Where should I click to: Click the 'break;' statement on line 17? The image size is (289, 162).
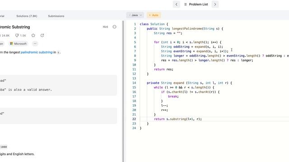tap(173, 96)
